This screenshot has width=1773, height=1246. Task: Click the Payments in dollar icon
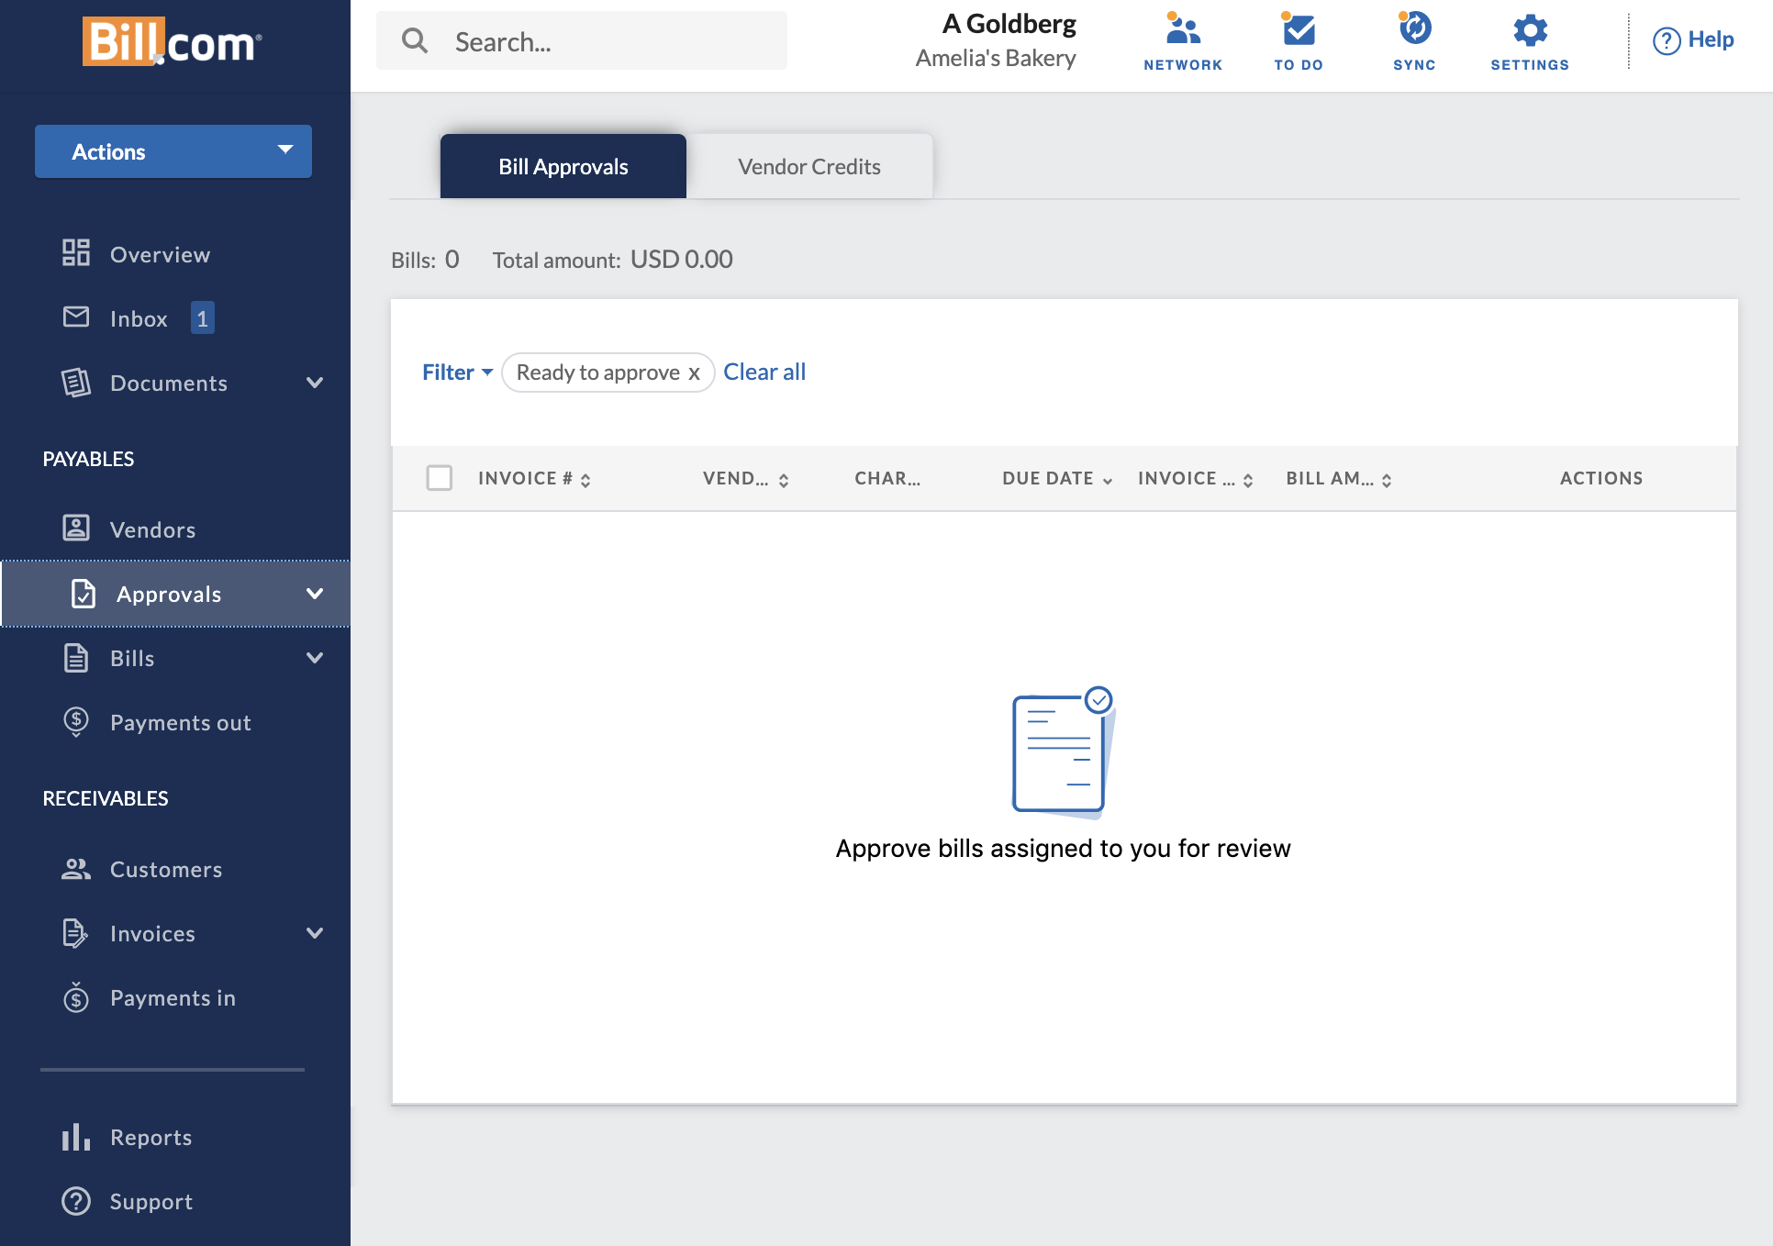(76, 996)
